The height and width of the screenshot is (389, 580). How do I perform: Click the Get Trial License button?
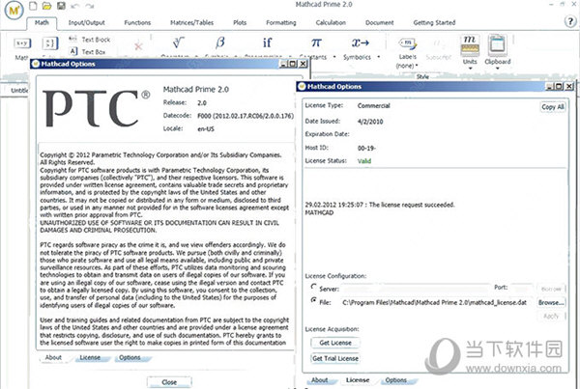tap(335, 358)
